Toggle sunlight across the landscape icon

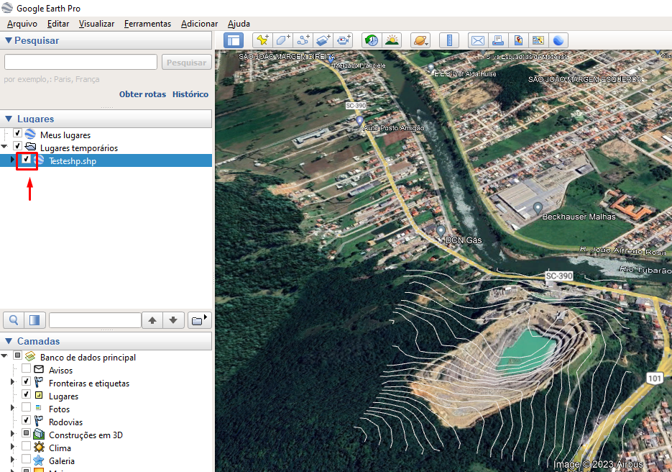pos(392,41)
